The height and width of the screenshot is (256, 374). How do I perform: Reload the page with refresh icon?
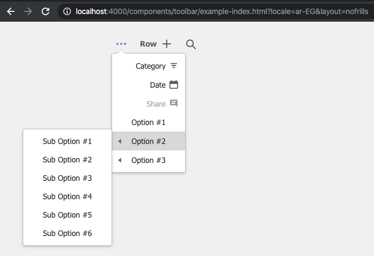coord(45,11)
